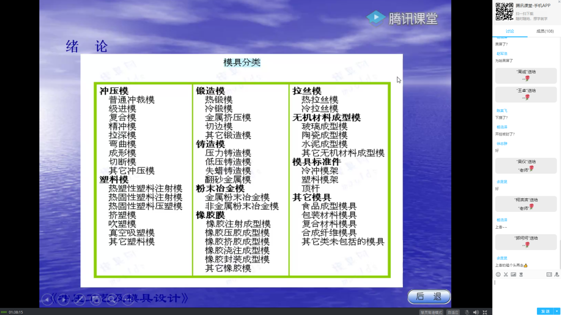The height and width of the screenshot is (315, 561).
Task: Open the HD mode quality selector
Action: coord(431,312)
